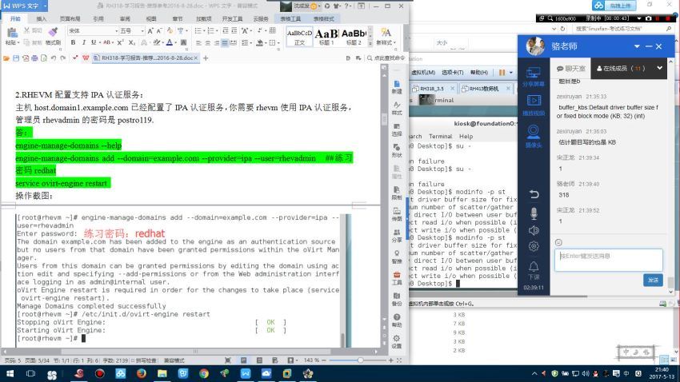This screenshot has height=382, width=680.
Task: Toggle subscript X₂ formatting
Action: [131, 42]
